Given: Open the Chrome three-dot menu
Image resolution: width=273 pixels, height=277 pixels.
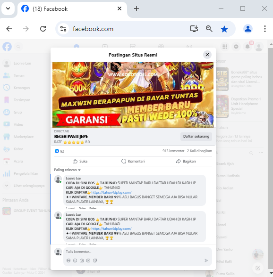Looking at the screenshot, I should (265, 29).
